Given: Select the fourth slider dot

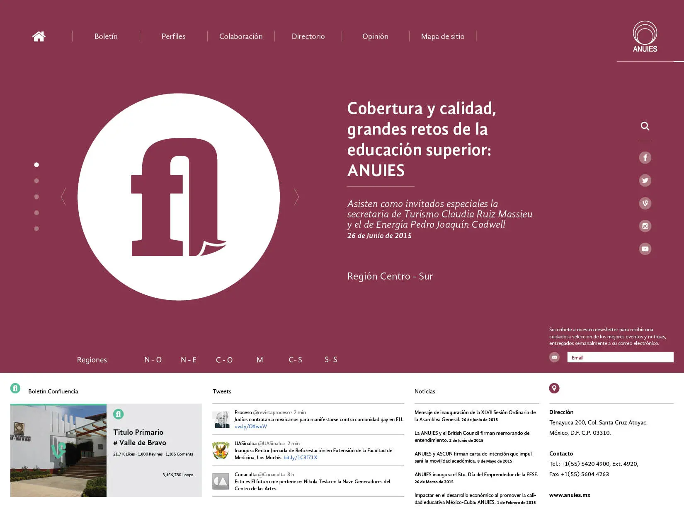Looking at the screenshot, I should click(x=36, y=213).
